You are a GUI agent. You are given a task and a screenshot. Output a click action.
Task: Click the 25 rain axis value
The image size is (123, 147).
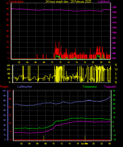(x=10, y=99)
